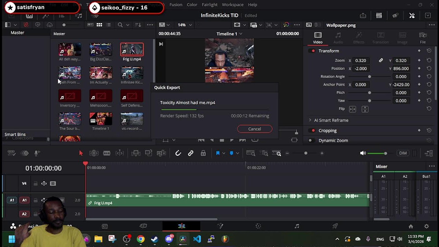
Task: Click the Flip vertical icon
Action: 365,109
